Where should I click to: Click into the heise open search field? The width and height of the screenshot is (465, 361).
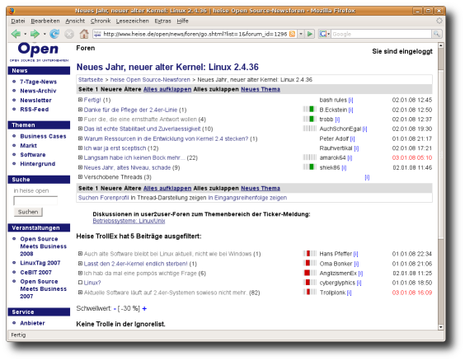[x=35, y=200]
